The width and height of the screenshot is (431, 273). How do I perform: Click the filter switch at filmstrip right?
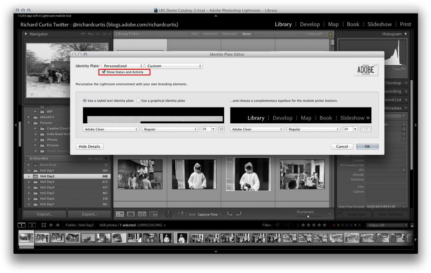coord(412,225)
